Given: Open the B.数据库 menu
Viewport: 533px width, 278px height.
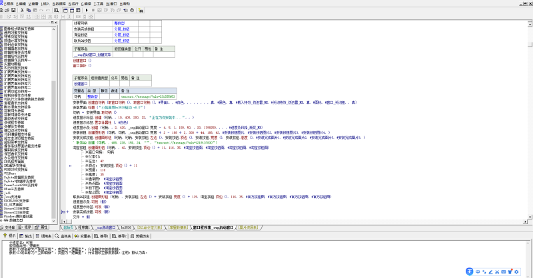Looking at the screenshot, I should point(59,4).
